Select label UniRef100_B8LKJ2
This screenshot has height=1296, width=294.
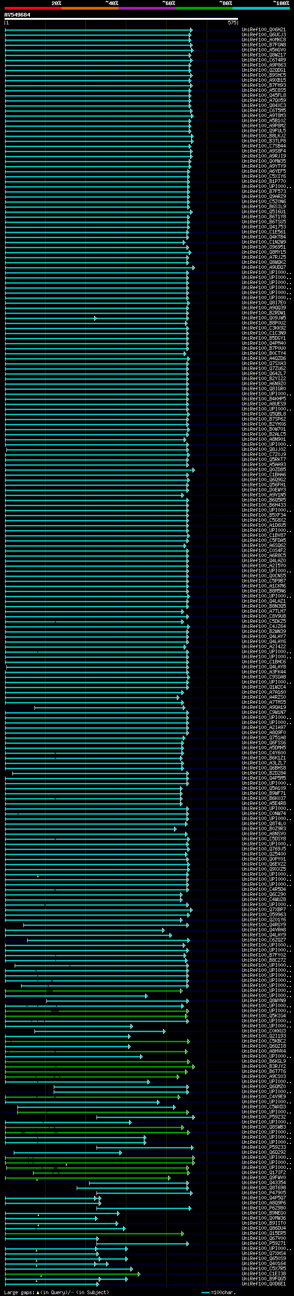264,136
